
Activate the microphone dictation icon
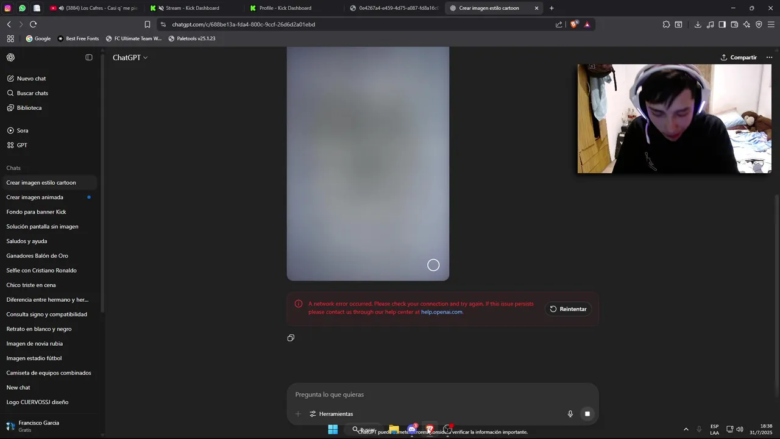(x=570, y=414)
